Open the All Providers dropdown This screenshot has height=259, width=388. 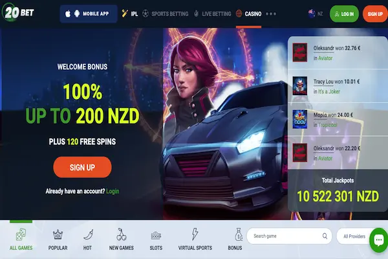coord(354,236)
